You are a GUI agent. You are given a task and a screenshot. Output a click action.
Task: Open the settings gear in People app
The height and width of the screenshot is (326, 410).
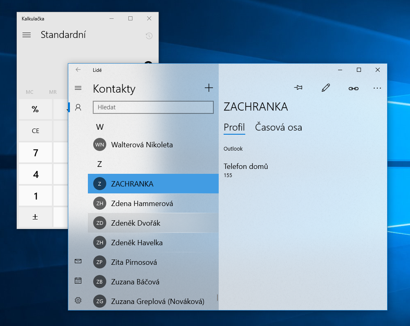[x=78, y=300]
